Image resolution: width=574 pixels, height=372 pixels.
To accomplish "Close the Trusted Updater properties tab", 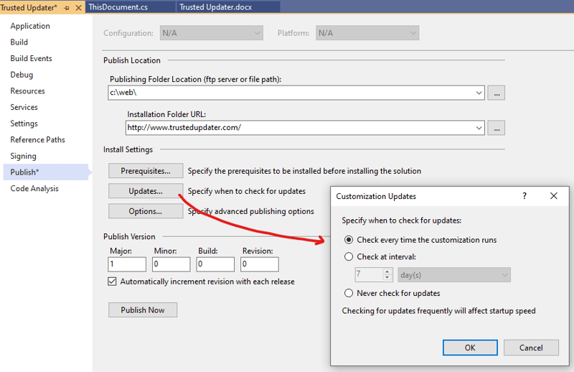I will click(78, 8).
